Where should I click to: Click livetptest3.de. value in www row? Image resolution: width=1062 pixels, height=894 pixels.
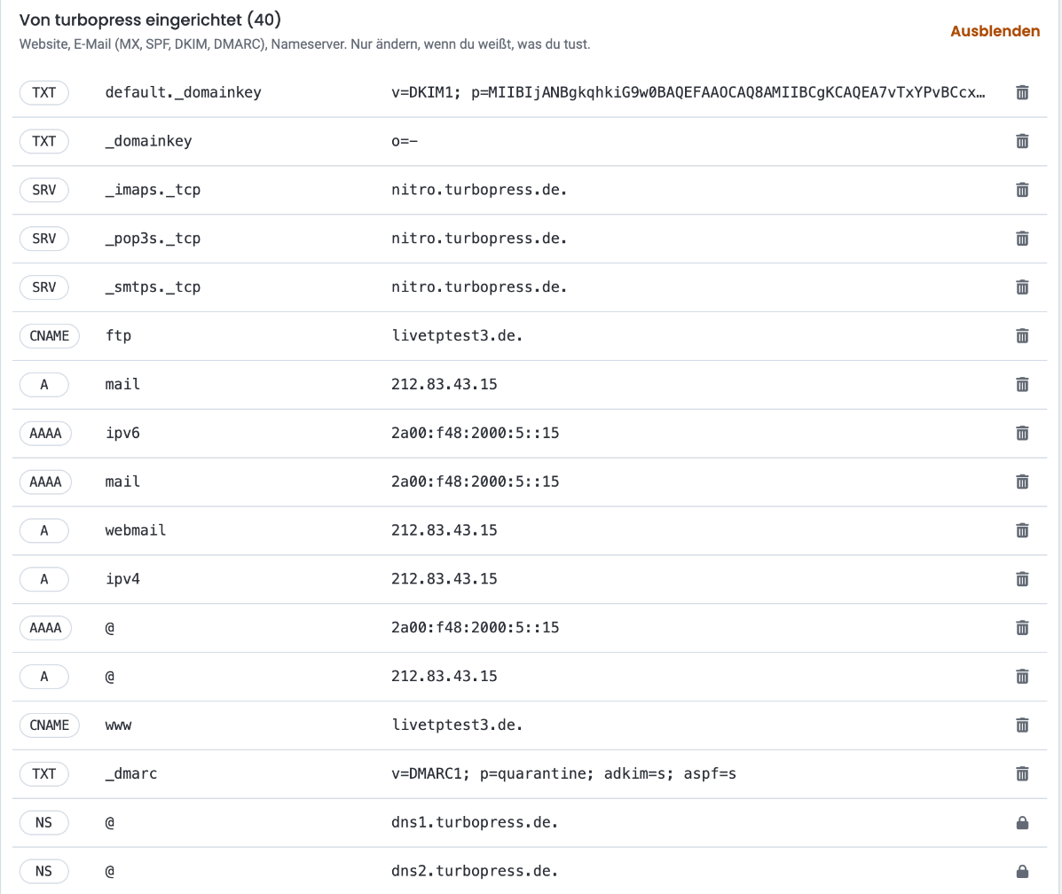coord(457,725)
